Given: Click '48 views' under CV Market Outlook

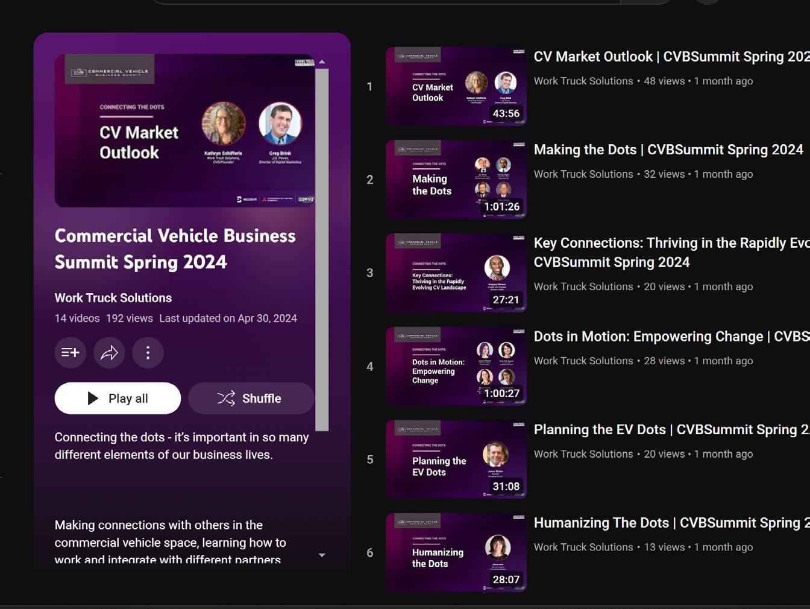Looking at the screenshot, I should pos(664,81).
